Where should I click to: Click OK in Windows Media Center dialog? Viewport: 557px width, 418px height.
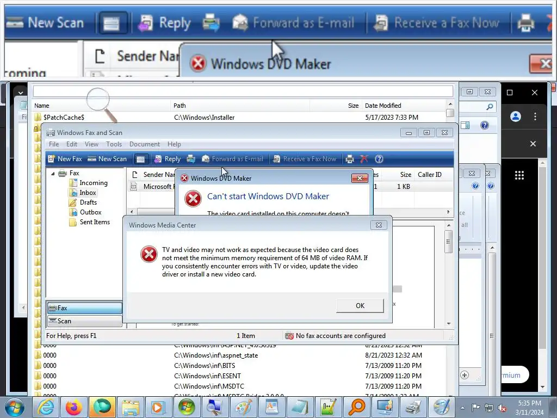(x=360, y=306)
